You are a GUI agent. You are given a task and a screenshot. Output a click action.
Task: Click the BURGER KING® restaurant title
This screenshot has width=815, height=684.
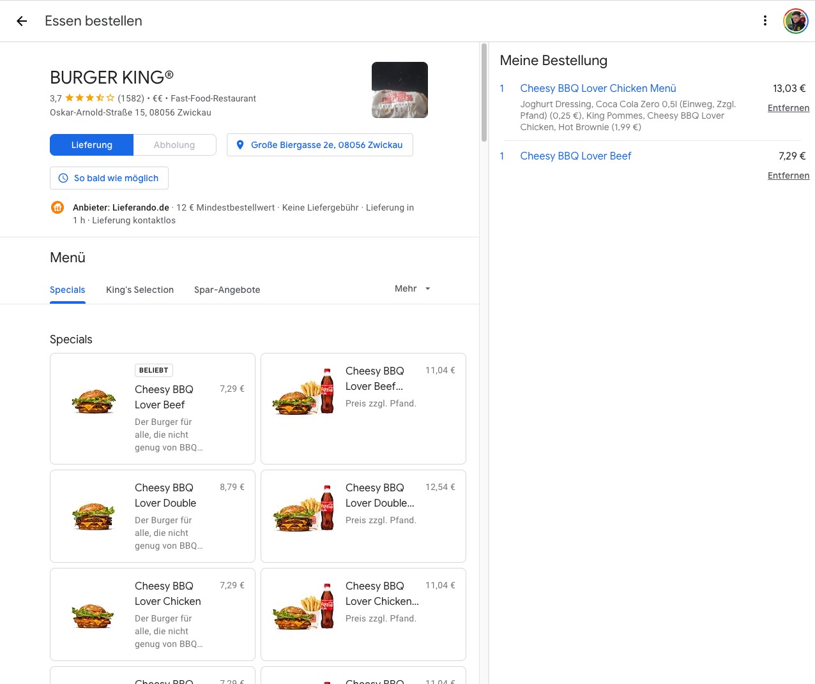112,77
